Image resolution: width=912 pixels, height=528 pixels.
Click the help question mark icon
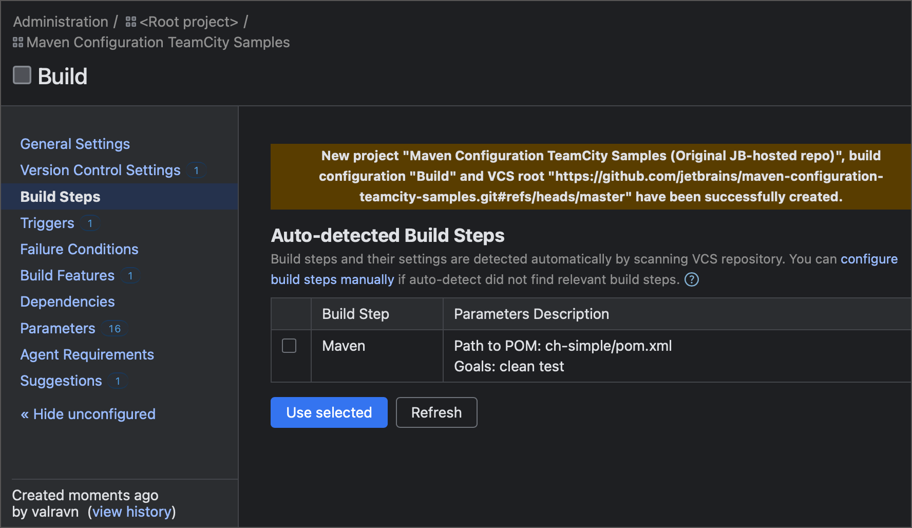(x=692, y=280)
